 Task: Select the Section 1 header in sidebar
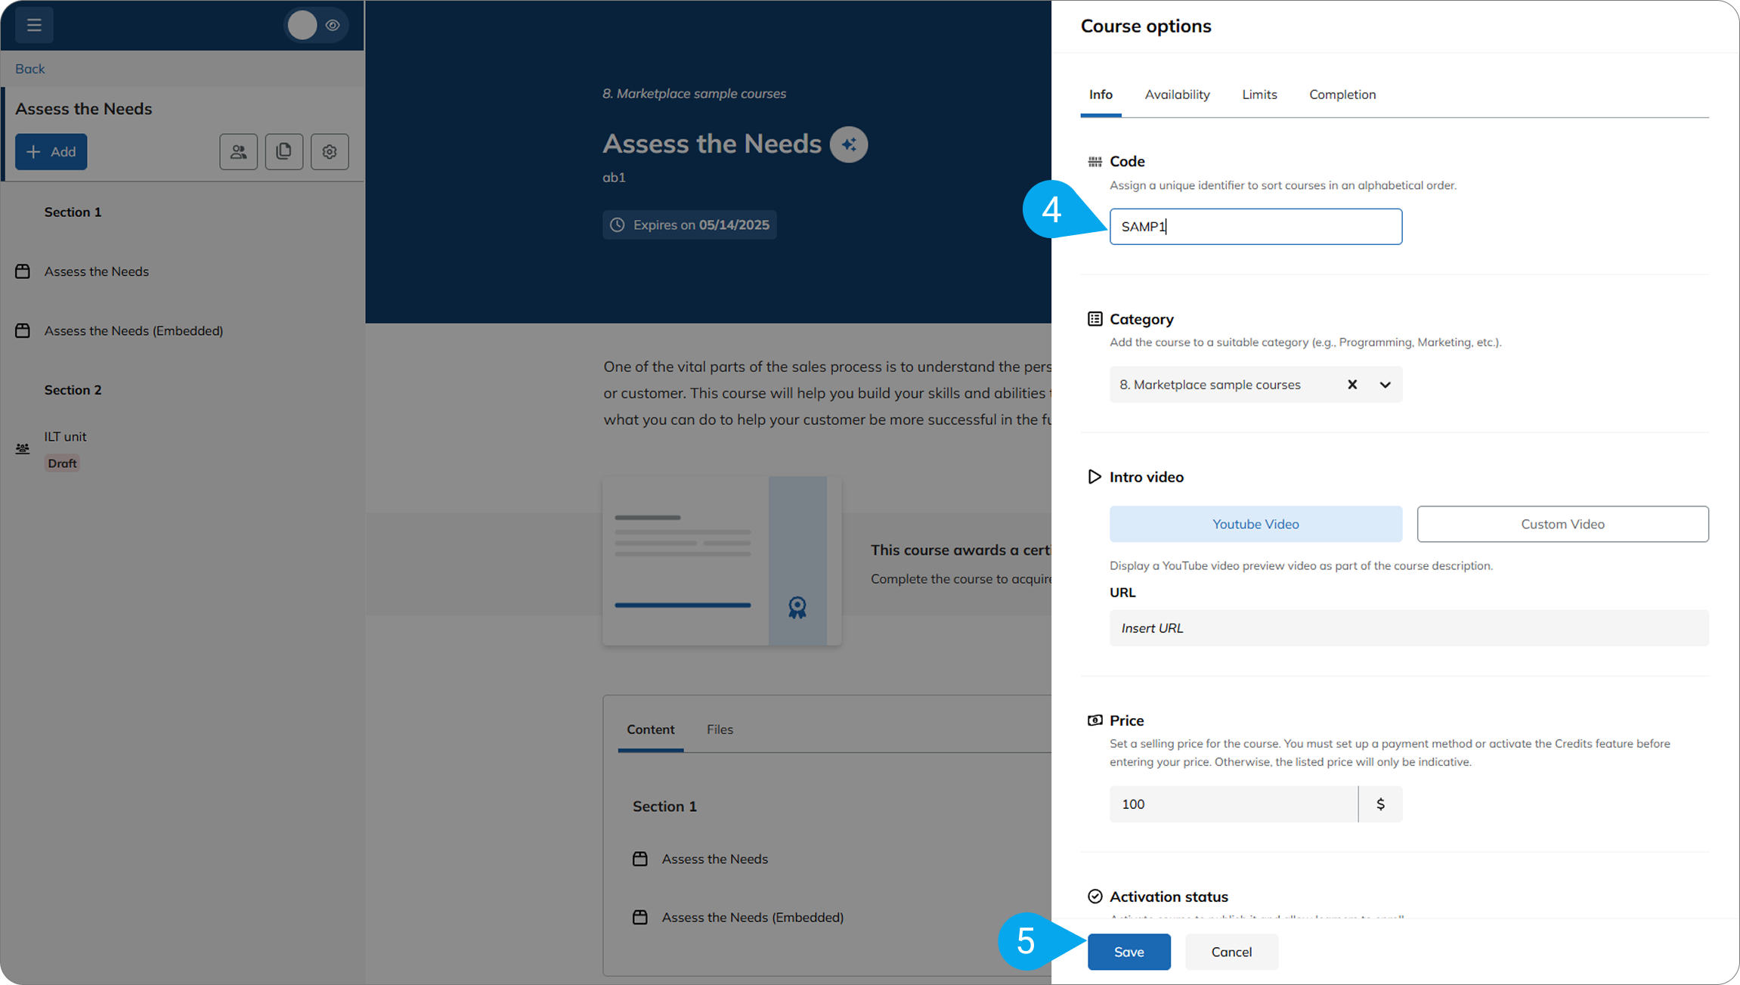click(x=73, y=212)
